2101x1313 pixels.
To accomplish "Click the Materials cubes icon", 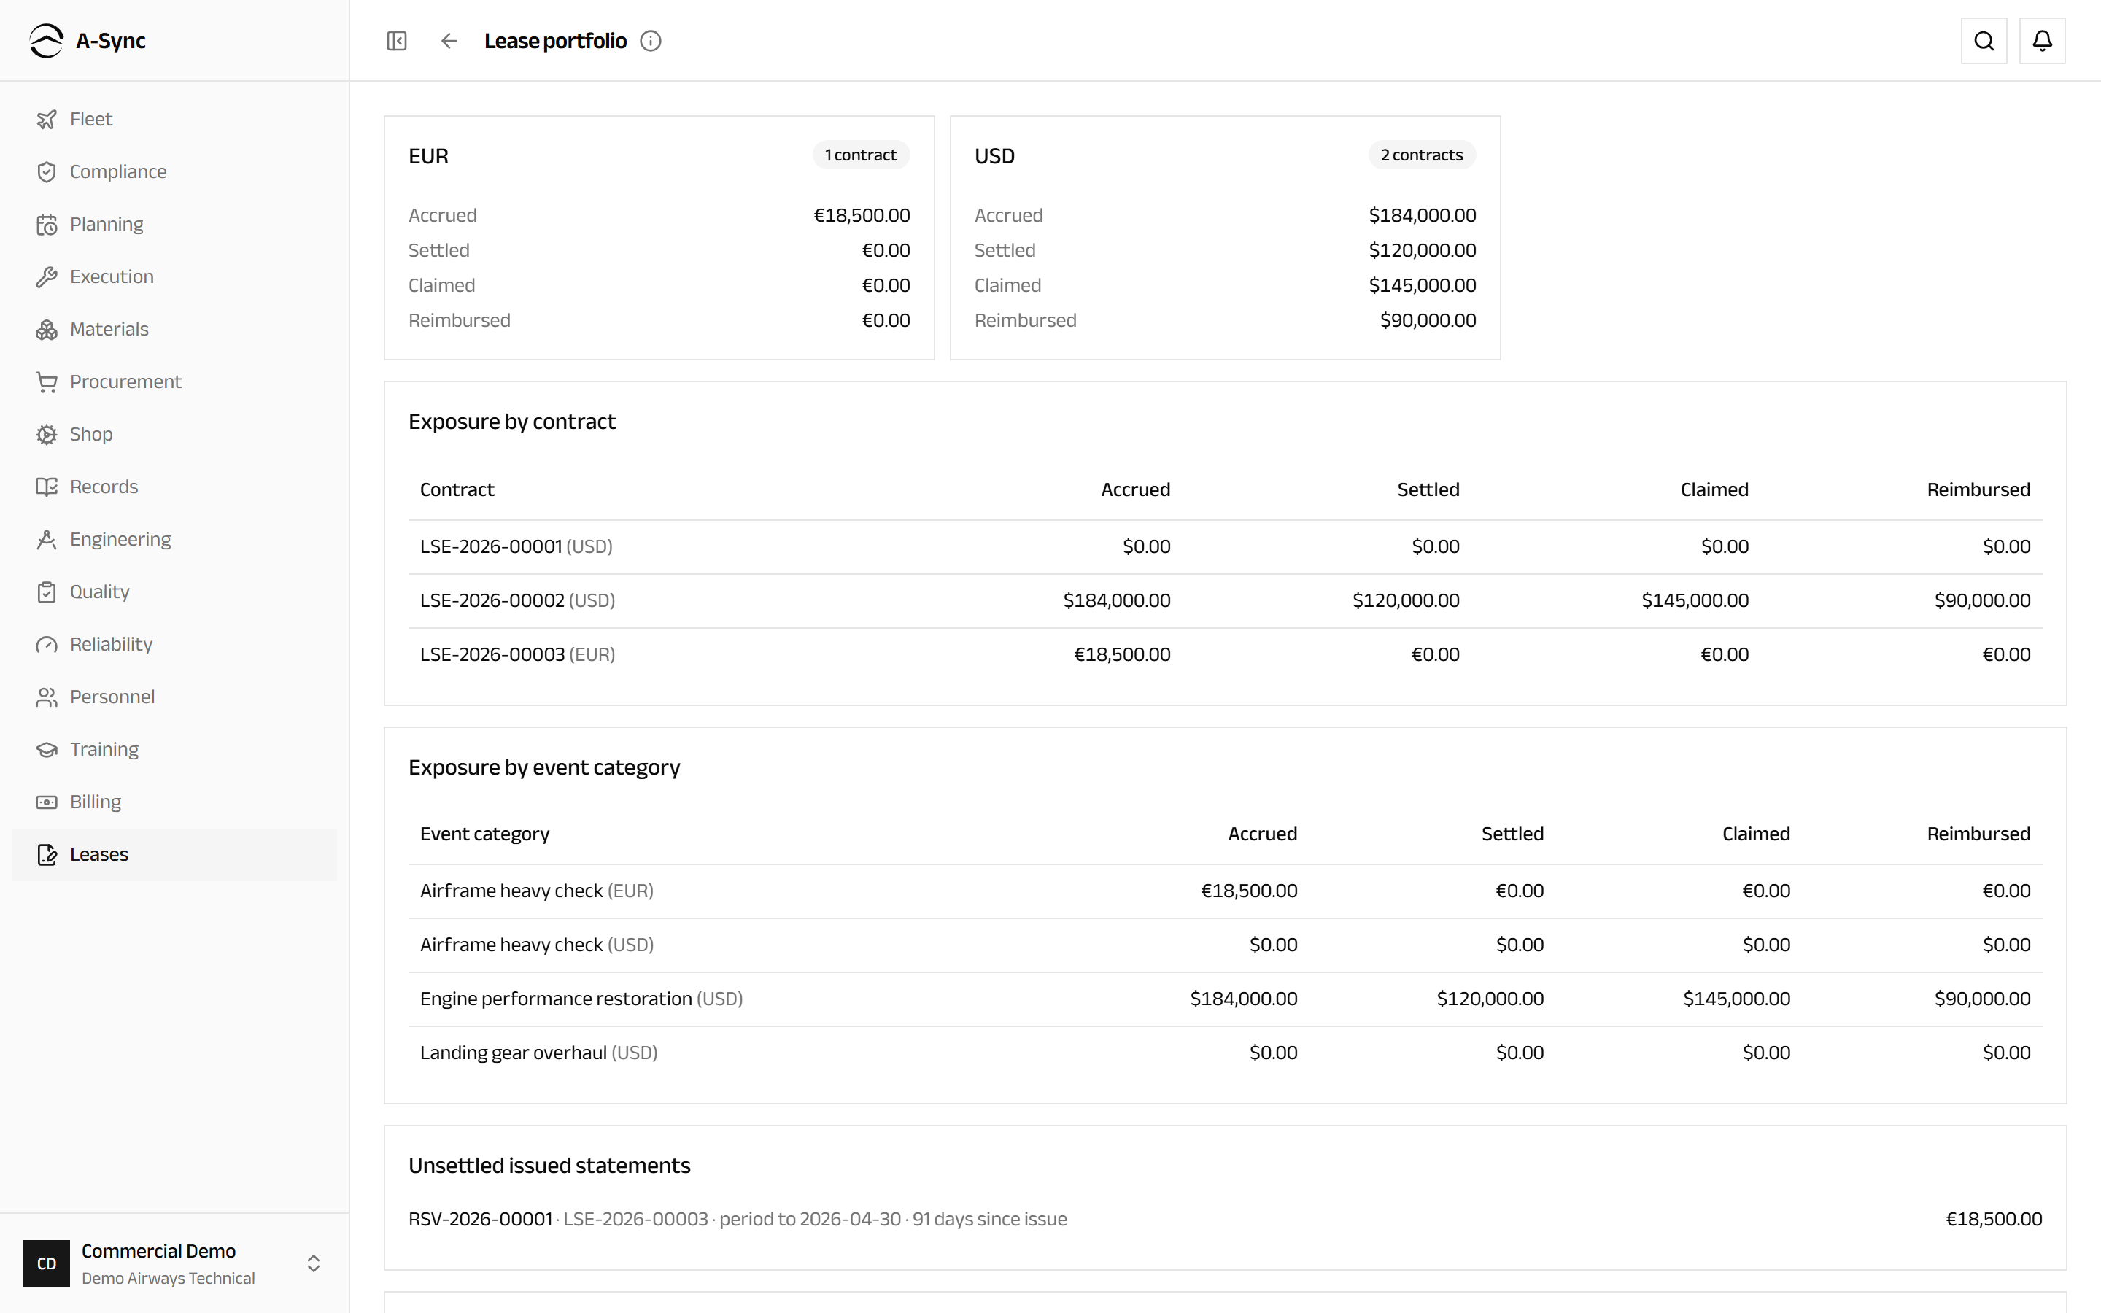I will point(47,329).
